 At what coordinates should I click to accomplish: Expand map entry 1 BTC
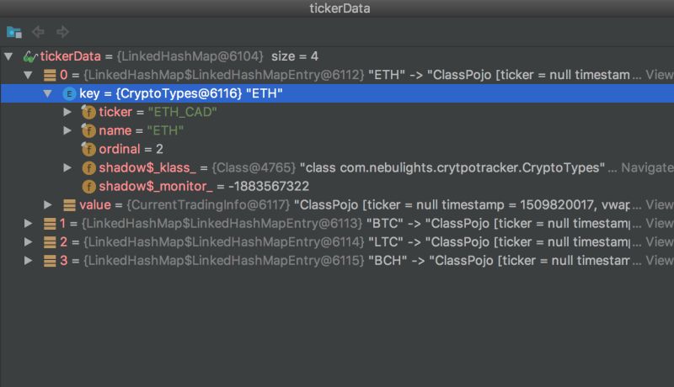pos(28,224)
